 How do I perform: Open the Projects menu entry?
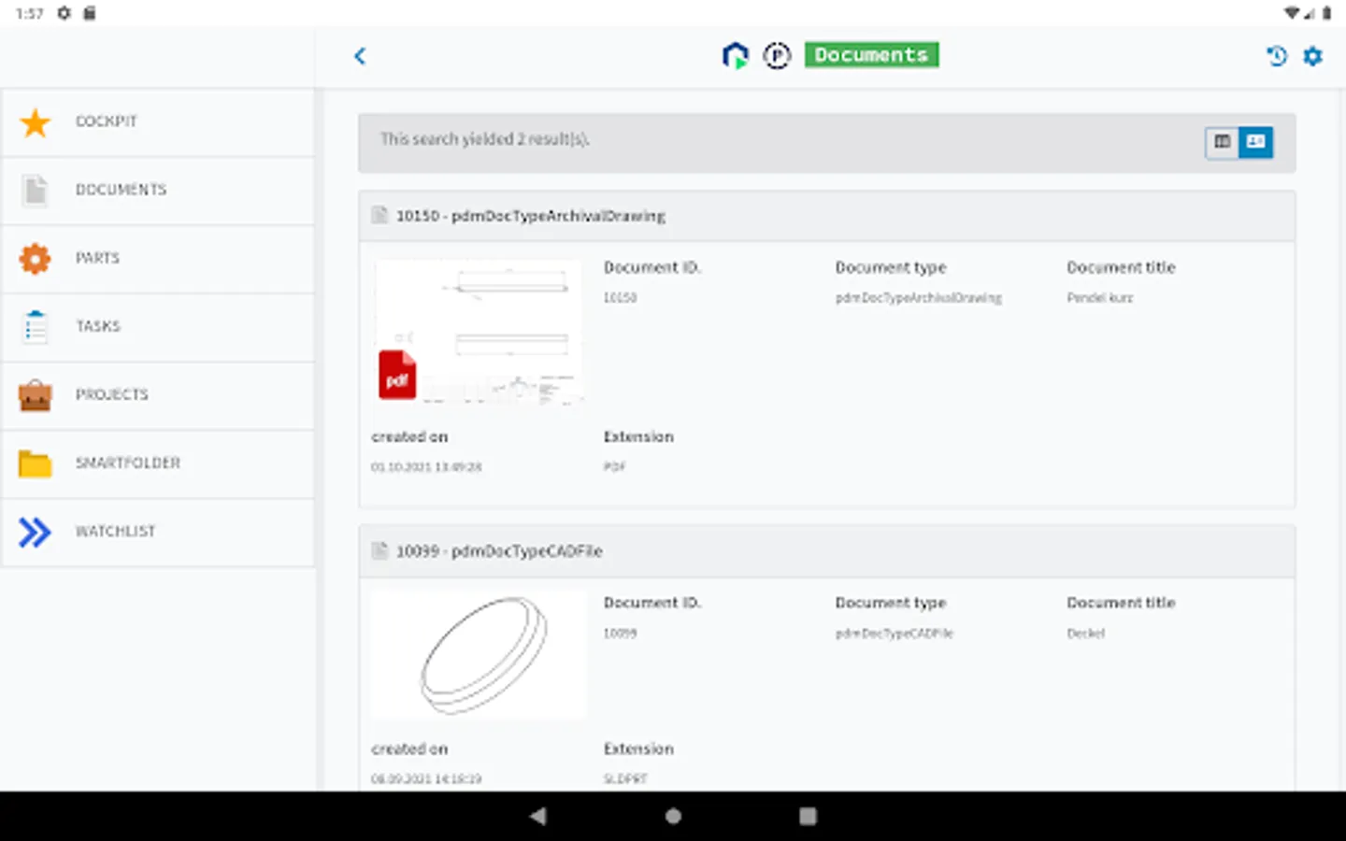pyautogui.click(x=158, y=395)
